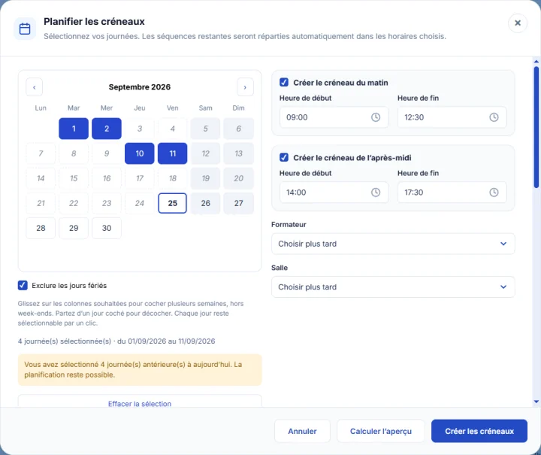The image size is (541, 455).
Task: Deselect September 2 in the calendar
Action: tap(107, 129)
